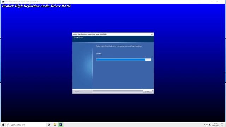The width and height of the screenshot is (226, 127).
Task: Click the InstallShield label in dialog footer
Action: coord(78,92)
